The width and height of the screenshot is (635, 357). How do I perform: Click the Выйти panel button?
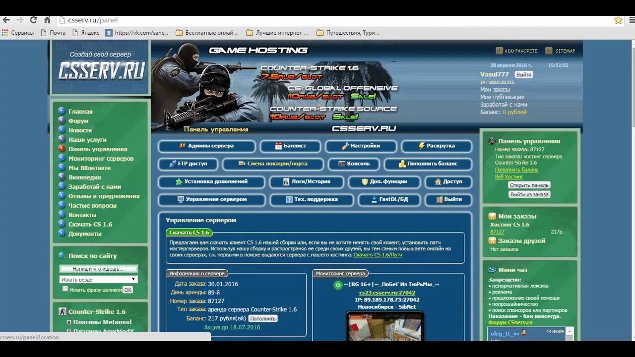click(x=448, y=200)
